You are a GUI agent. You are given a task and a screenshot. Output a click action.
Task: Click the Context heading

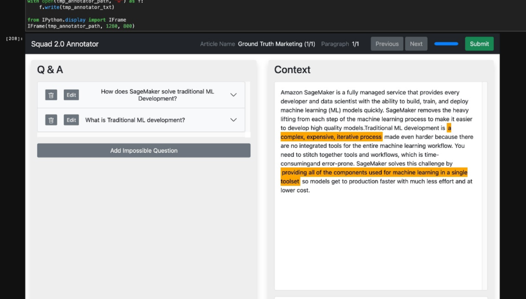pos(292,70)
